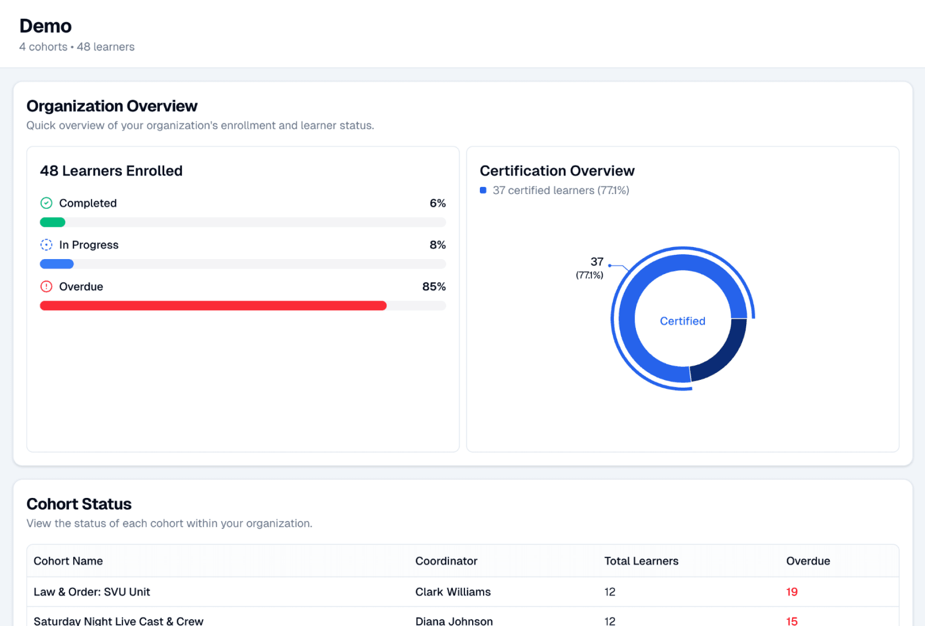Click the 85% Overdue percentage value
The width and height of the screenshot is (925, 626).
434,287
